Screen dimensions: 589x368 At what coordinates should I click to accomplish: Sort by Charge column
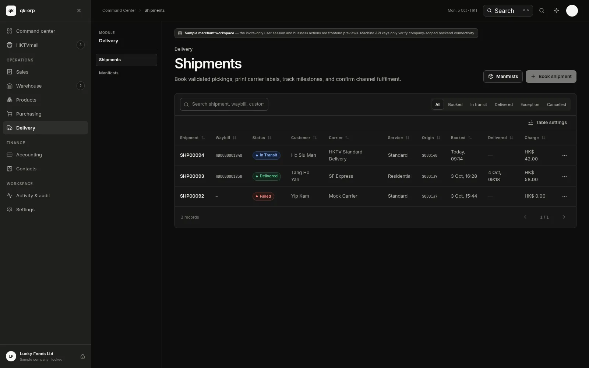[535, 138]
